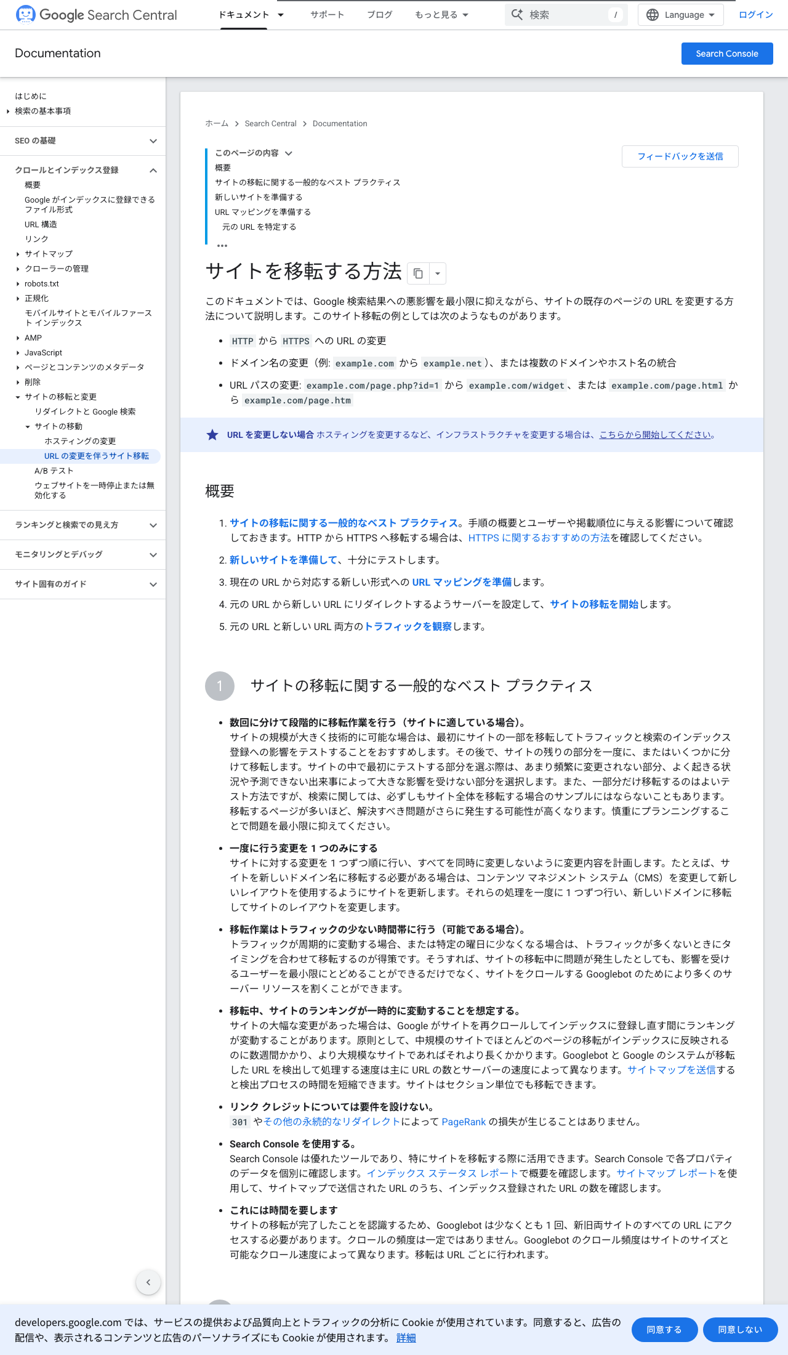
Task: Click the three-dots to expand page contents
Action: click(222, 245)
